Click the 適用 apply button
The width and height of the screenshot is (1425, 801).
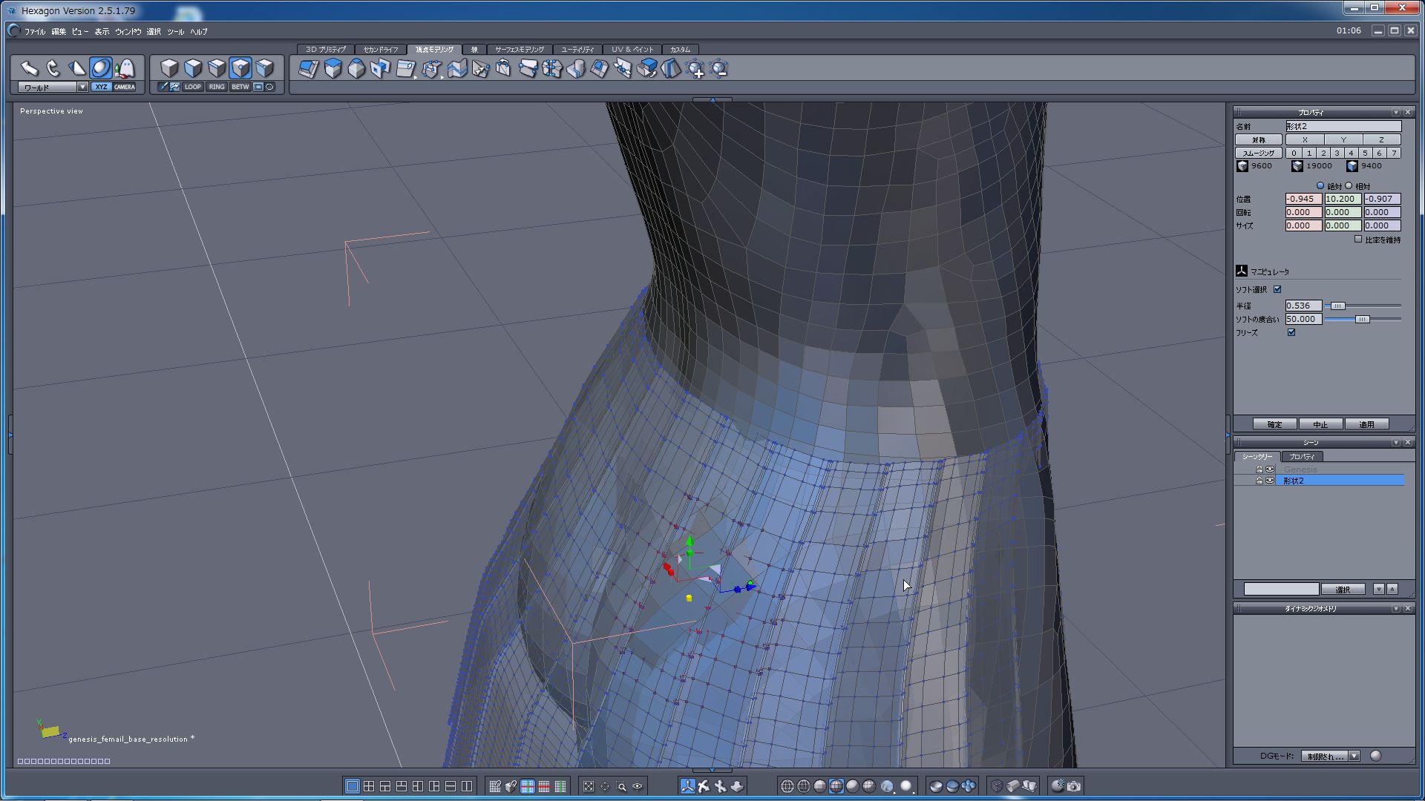click(x=1366, y=424)
